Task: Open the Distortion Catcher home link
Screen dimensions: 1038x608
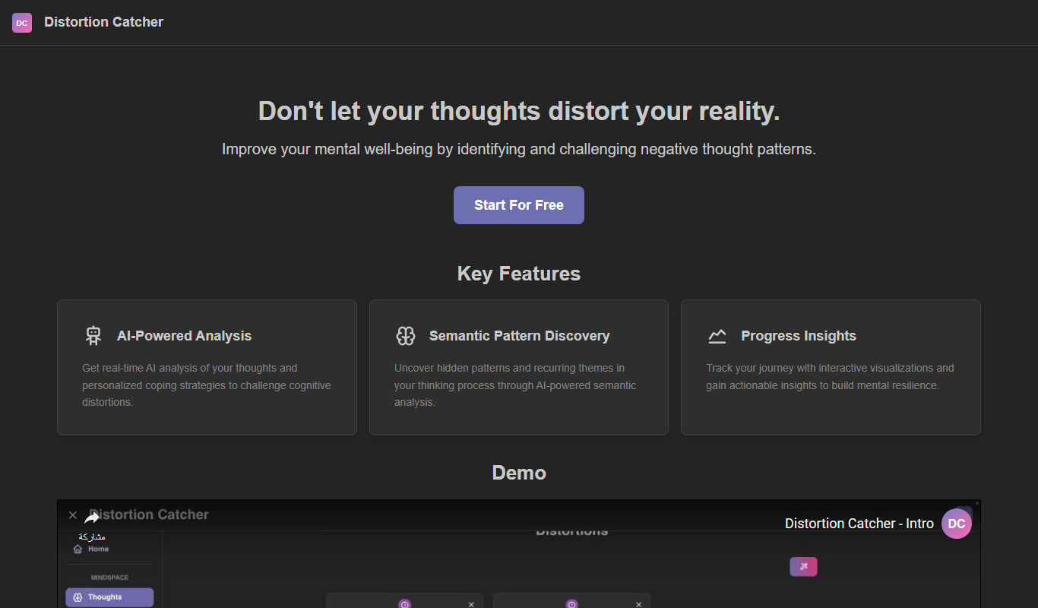Action: (103, 22)
